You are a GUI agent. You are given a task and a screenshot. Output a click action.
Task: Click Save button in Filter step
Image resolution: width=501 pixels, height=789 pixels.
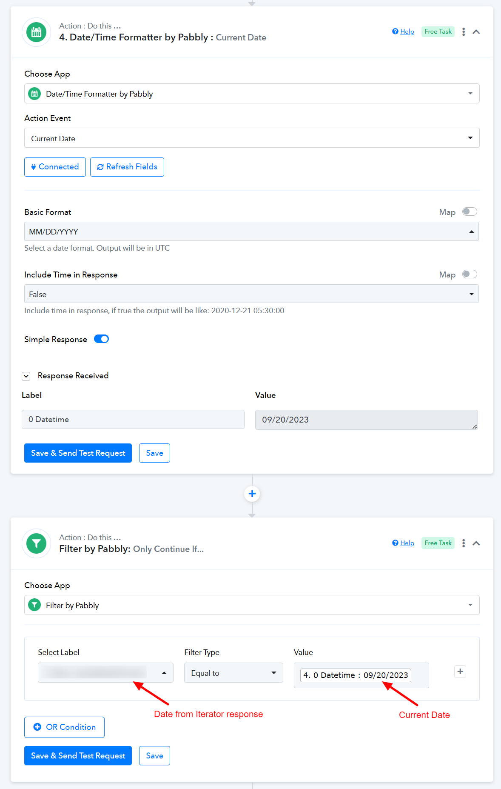(154, 756)
